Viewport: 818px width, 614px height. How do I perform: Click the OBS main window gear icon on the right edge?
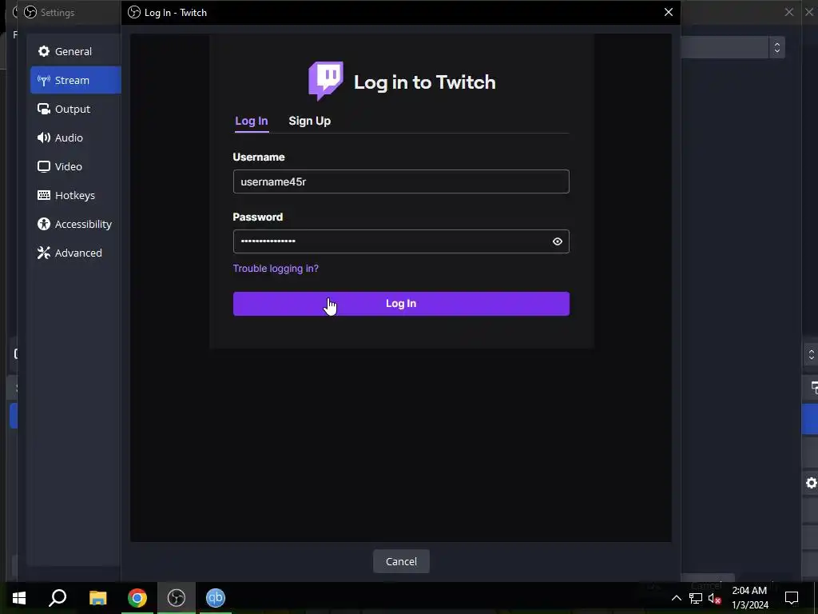click(812, 483)
